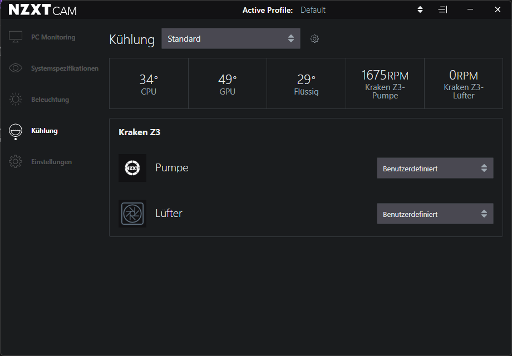Toggle the compact mode icon in title bar
The width and height of the screenshot is (512, 356).
pos(443,10)
